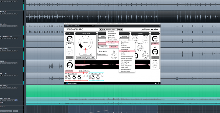Toggle Lock Time
This screenshot has width=220, height=113.
pos(90,58)
